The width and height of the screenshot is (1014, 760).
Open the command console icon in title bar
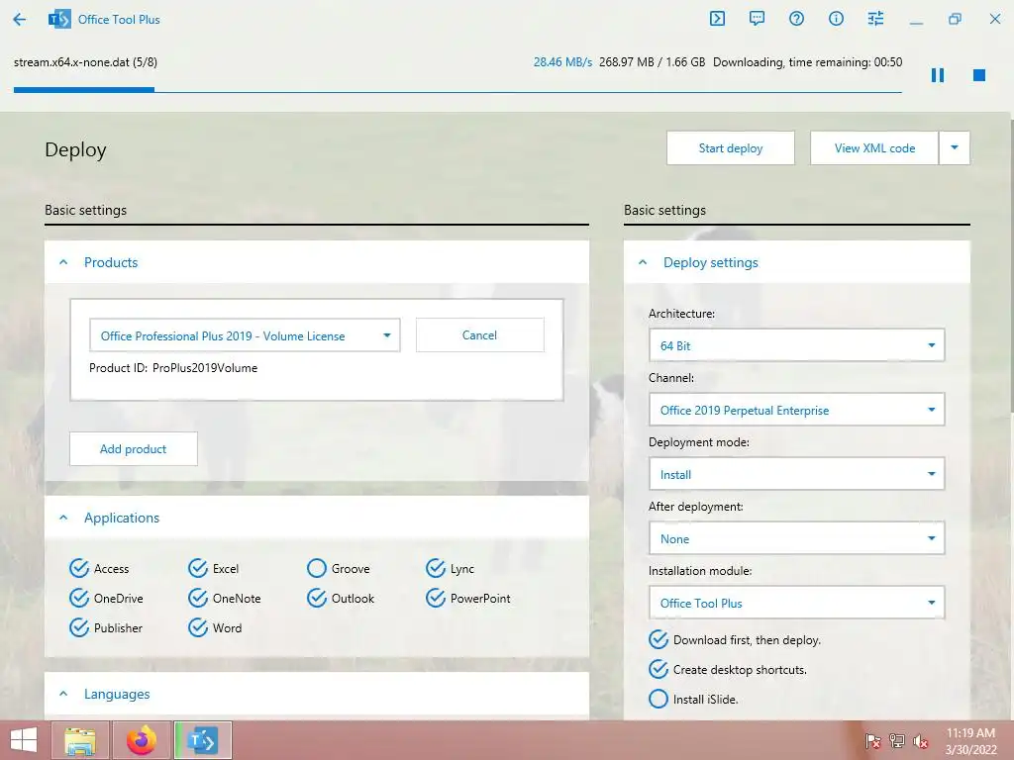[x=717, y=19]
